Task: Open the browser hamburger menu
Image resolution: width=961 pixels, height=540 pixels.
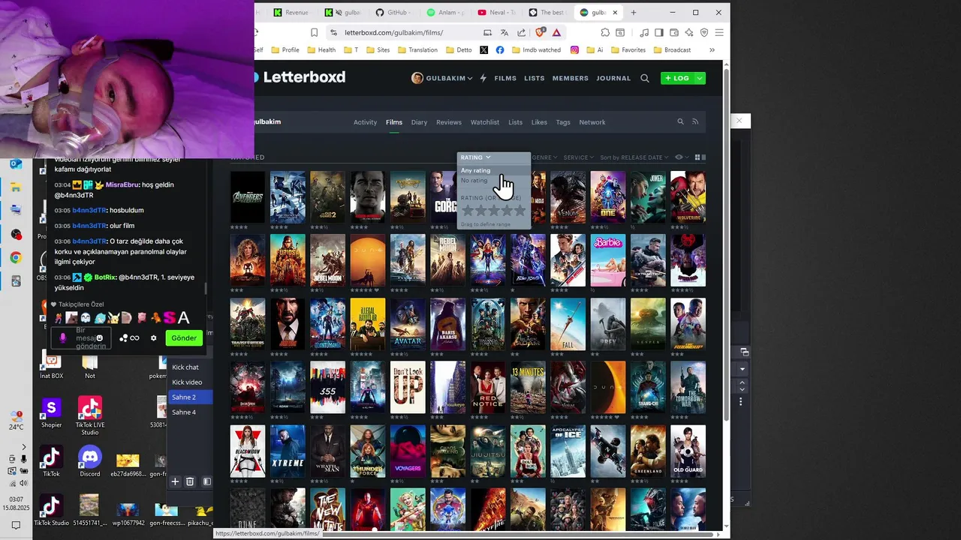Action: click(719, 32)
